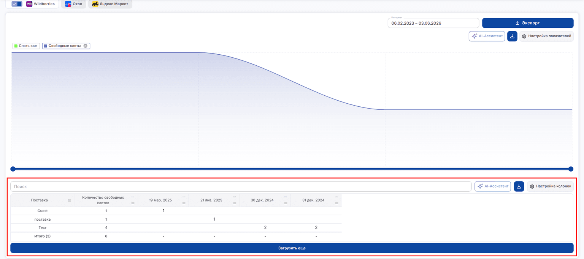Click the Ozon logo icon

[68, 4]
